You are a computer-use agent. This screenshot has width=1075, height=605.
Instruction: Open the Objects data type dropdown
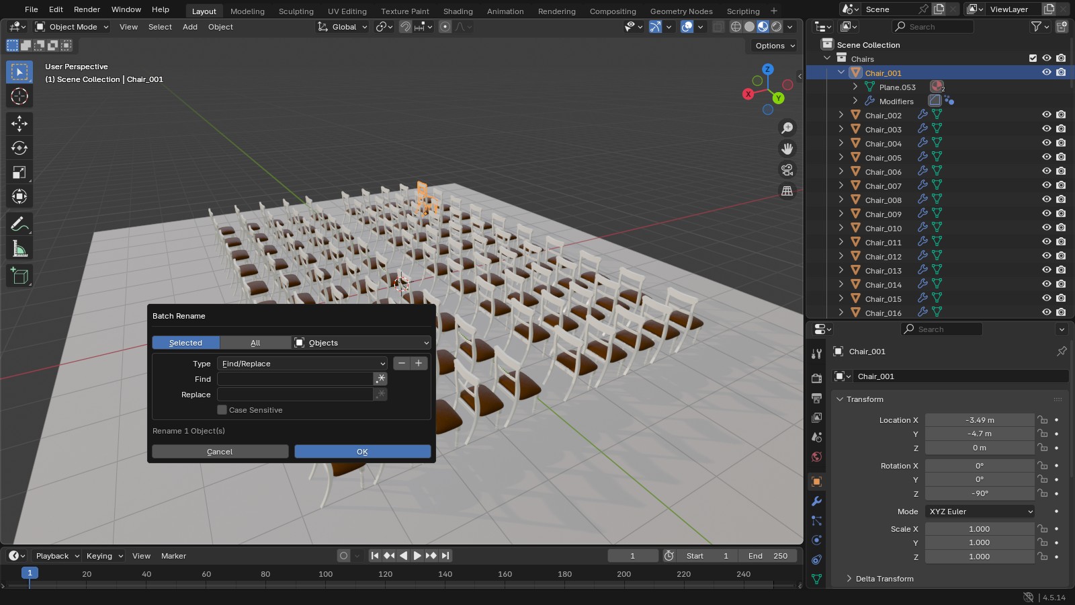[x=361, y=343]
